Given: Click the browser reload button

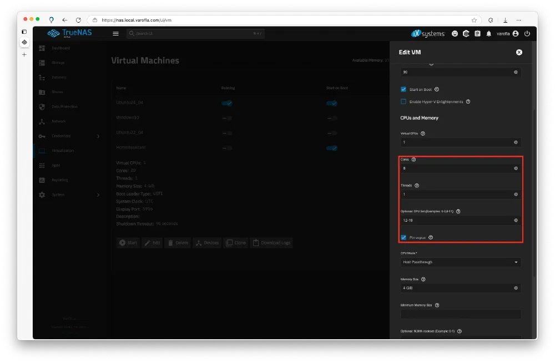Looking at the screenshot, I should click(78, 20).
